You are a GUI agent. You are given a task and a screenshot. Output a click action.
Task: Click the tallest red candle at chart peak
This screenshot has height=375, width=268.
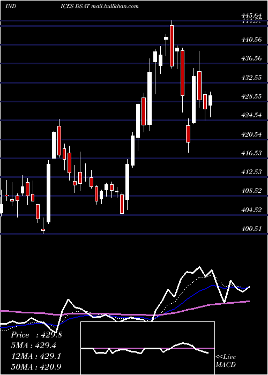point(172,46)
